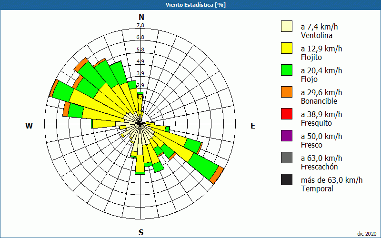
Task: Click the W compass label
Action: (29, 126)
